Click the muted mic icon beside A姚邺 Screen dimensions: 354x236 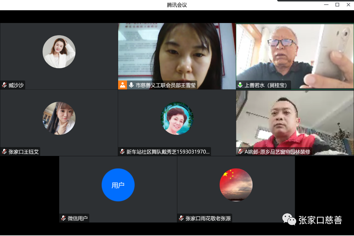pyautogui.click(x=240, y=152)
